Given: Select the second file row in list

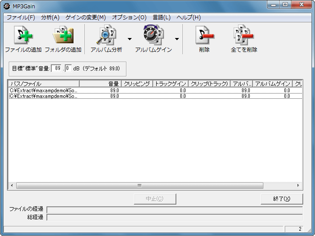Looking at the screenshot, I should coord(155,96).
